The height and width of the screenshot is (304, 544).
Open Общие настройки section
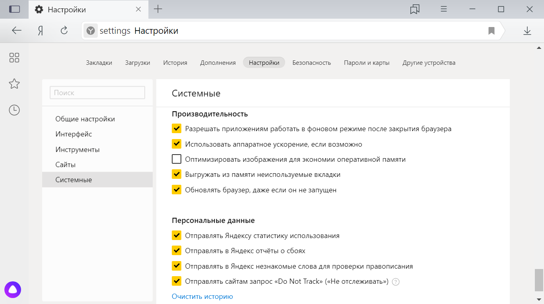coord(97,119)
